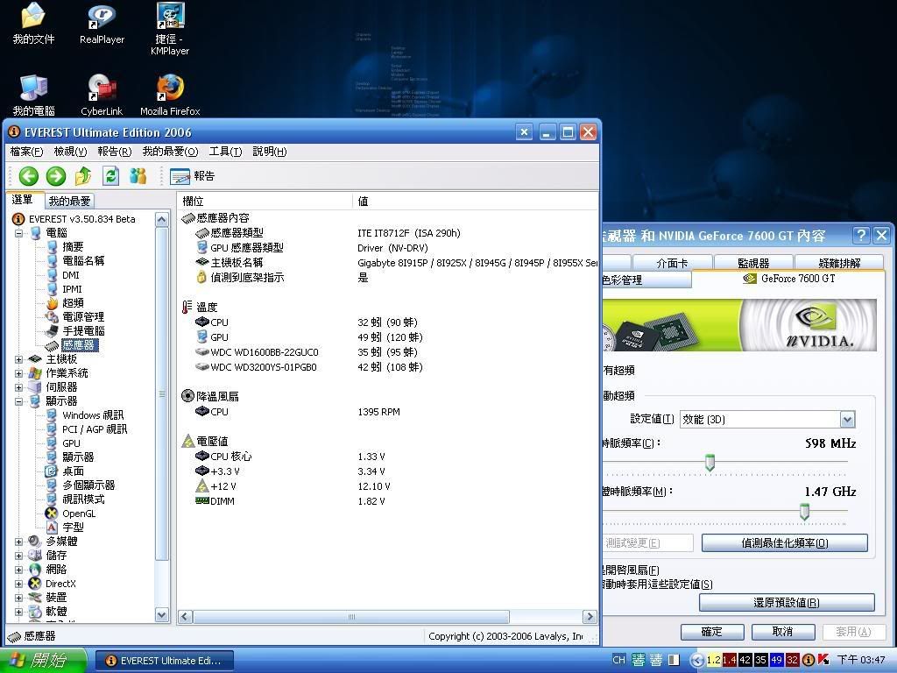Switch to the 我的最愛 tab in left panel

(x=69, y=201)
